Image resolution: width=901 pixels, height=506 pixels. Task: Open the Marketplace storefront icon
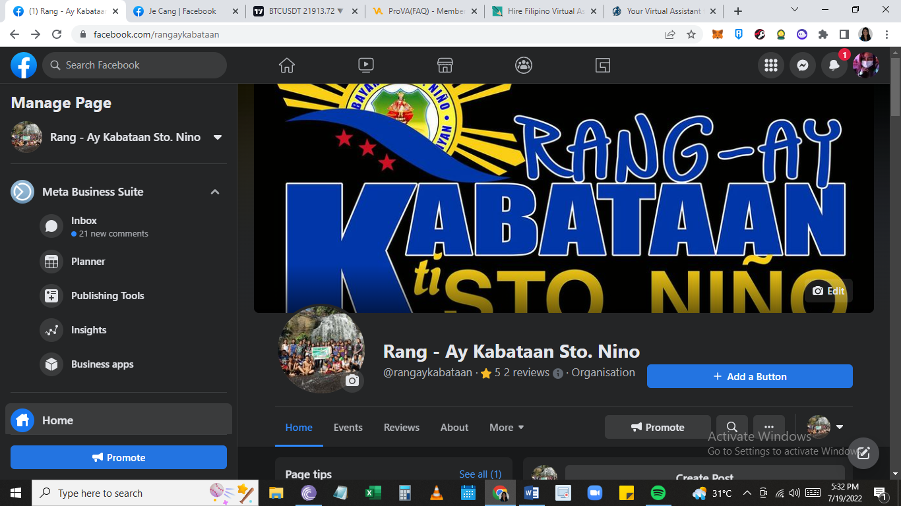[x=445, y=65]
